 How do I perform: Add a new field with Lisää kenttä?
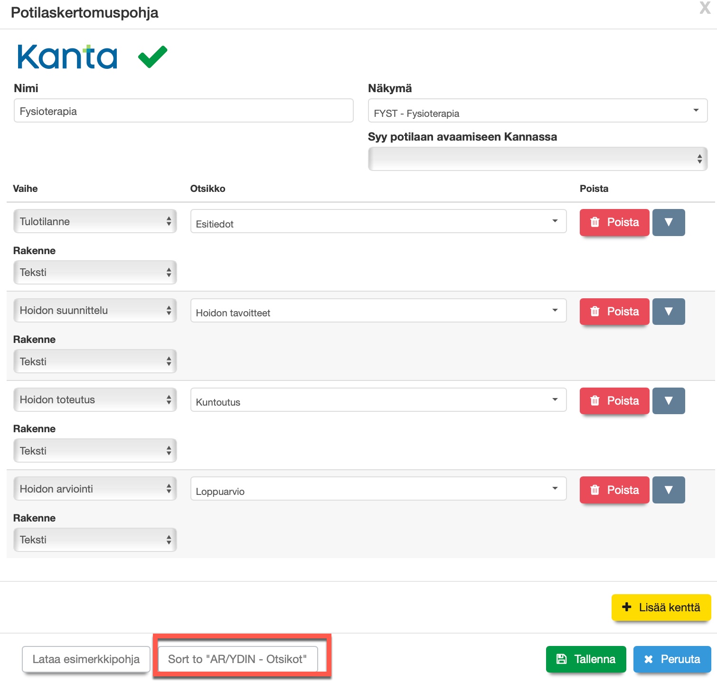[661, 607]
